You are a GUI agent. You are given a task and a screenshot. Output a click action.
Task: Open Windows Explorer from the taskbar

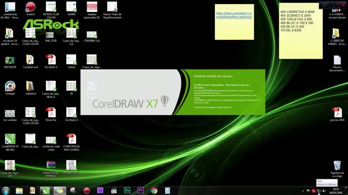(19, 191)
